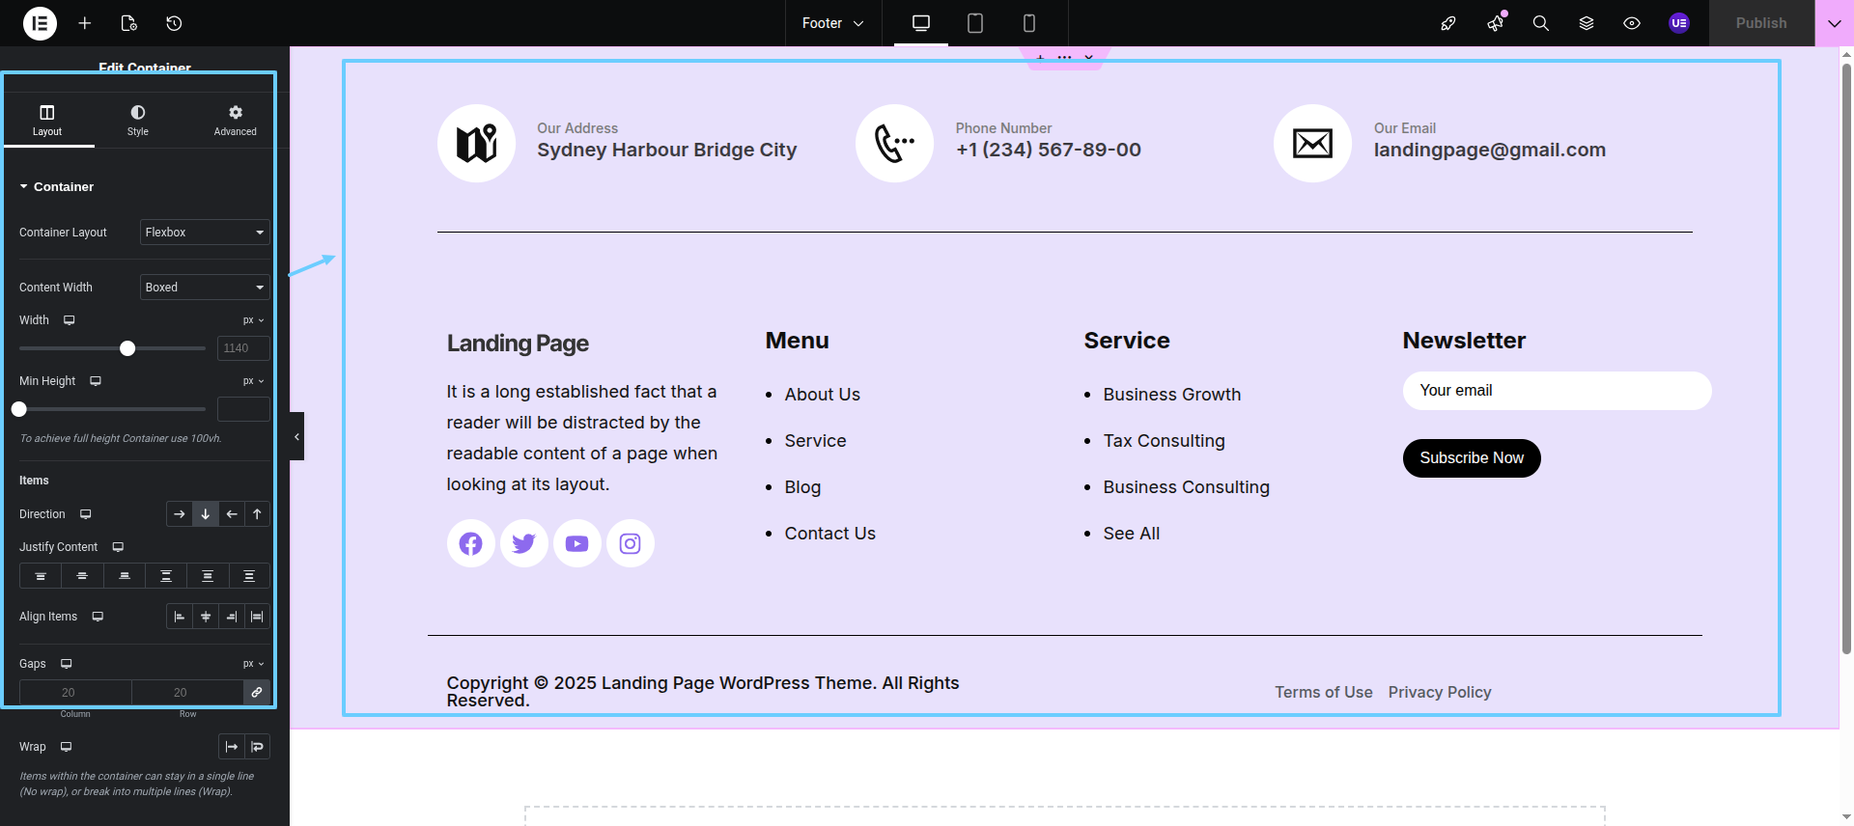
Task: Open the History revisions icon
Action: tap(174, 23)
